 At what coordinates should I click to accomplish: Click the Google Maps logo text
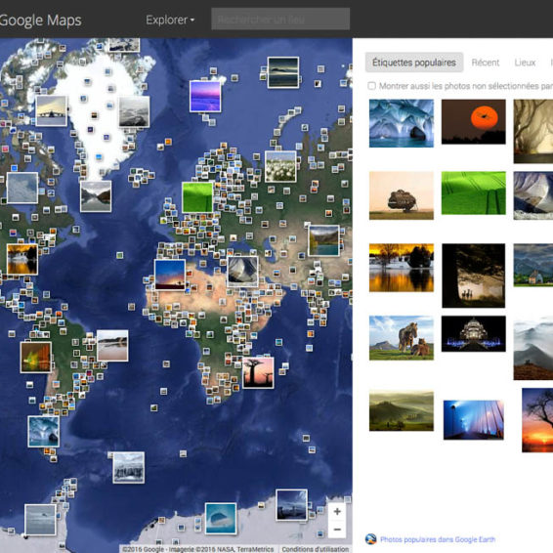tap(41, 21)
